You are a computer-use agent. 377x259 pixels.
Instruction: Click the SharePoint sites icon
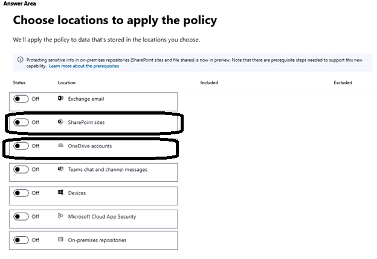coord(60,122)
